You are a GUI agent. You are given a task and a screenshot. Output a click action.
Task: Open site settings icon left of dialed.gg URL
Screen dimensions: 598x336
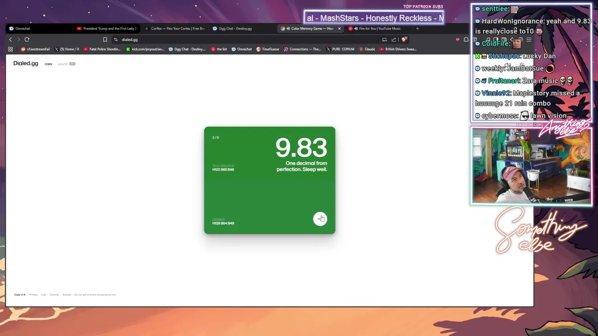click(116, 40)
